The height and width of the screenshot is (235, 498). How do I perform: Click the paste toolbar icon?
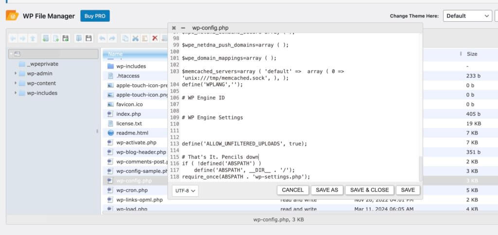click(x=145, y=39)
